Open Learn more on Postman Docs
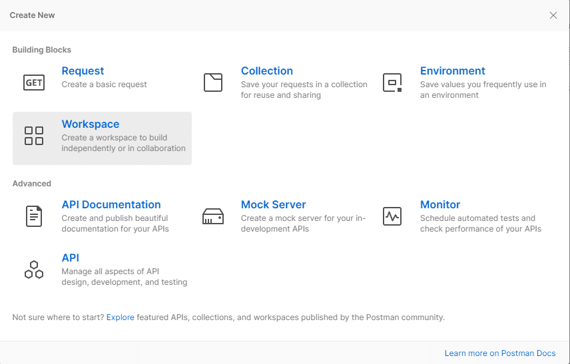This screenshot has height=364, width=570. 499,353
